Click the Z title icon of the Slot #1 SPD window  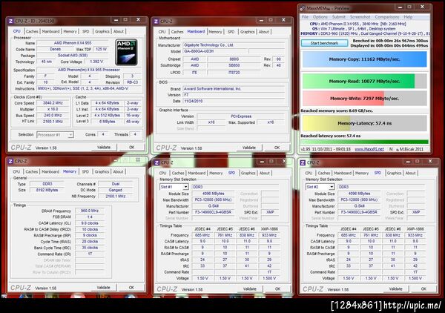click(x=156, y=162)
